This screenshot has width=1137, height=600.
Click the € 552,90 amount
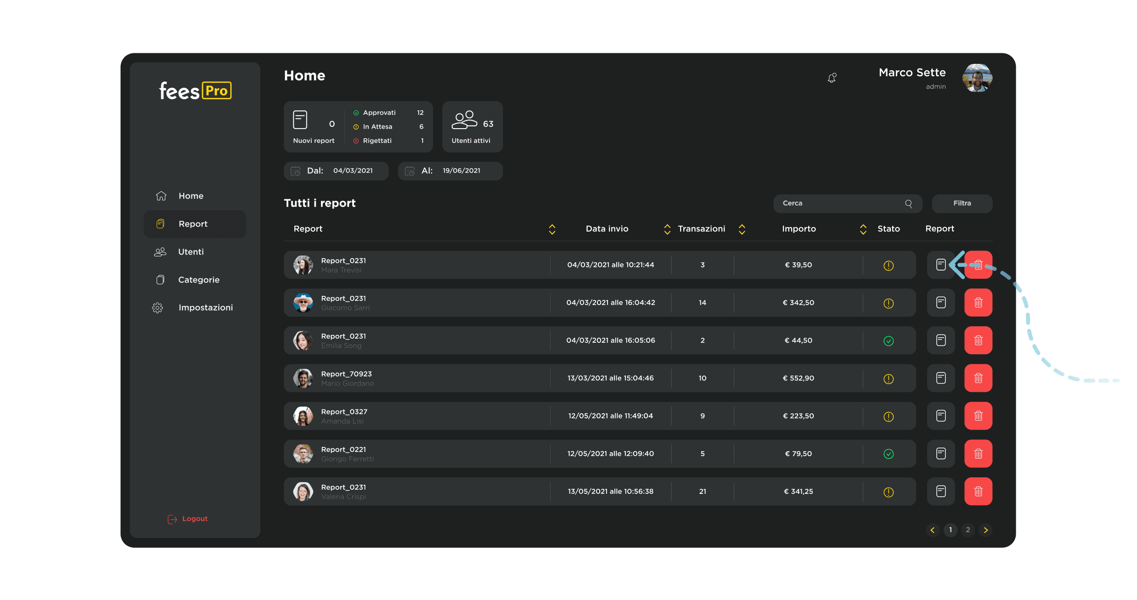[x=799, y=378]
